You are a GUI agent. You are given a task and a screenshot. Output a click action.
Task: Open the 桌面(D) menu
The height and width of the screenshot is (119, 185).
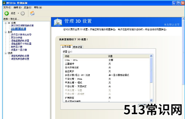[x=28, y=8]
